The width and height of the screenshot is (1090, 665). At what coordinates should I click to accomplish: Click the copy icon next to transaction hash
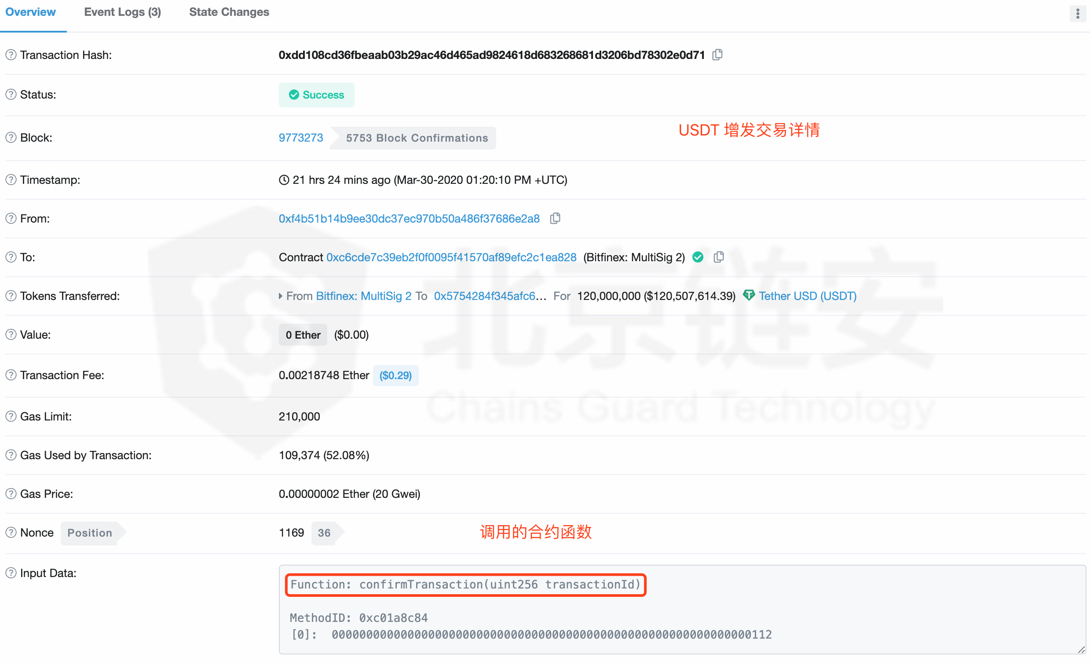(716, 55)
